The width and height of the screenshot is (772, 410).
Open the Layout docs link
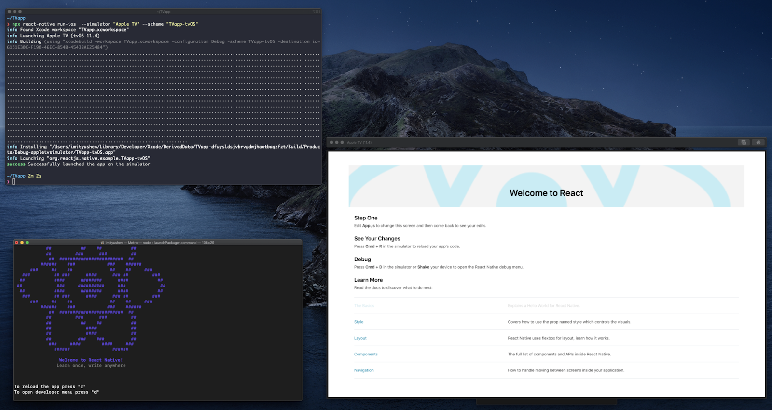click(360, 338)
